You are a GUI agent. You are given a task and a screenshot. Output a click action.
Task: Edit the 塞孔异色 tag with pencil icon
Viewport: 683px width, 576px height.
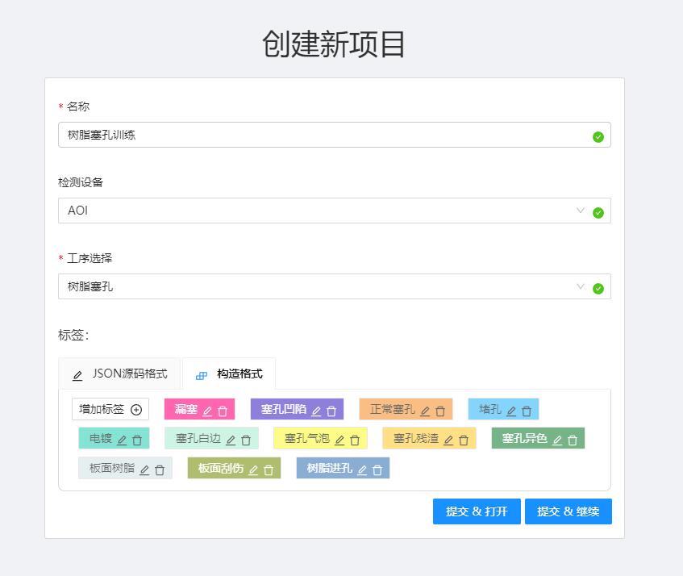(557, 440)
